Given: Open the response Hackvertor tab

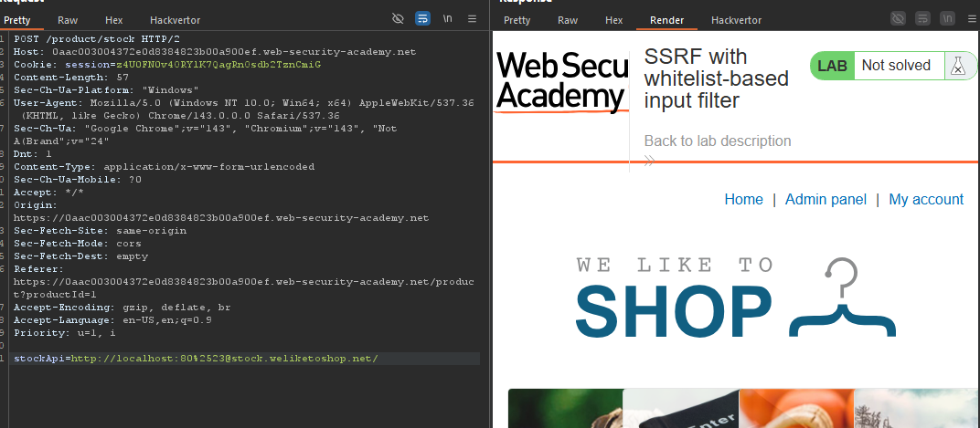Looking at the screenshot, I should coord(736,20).
